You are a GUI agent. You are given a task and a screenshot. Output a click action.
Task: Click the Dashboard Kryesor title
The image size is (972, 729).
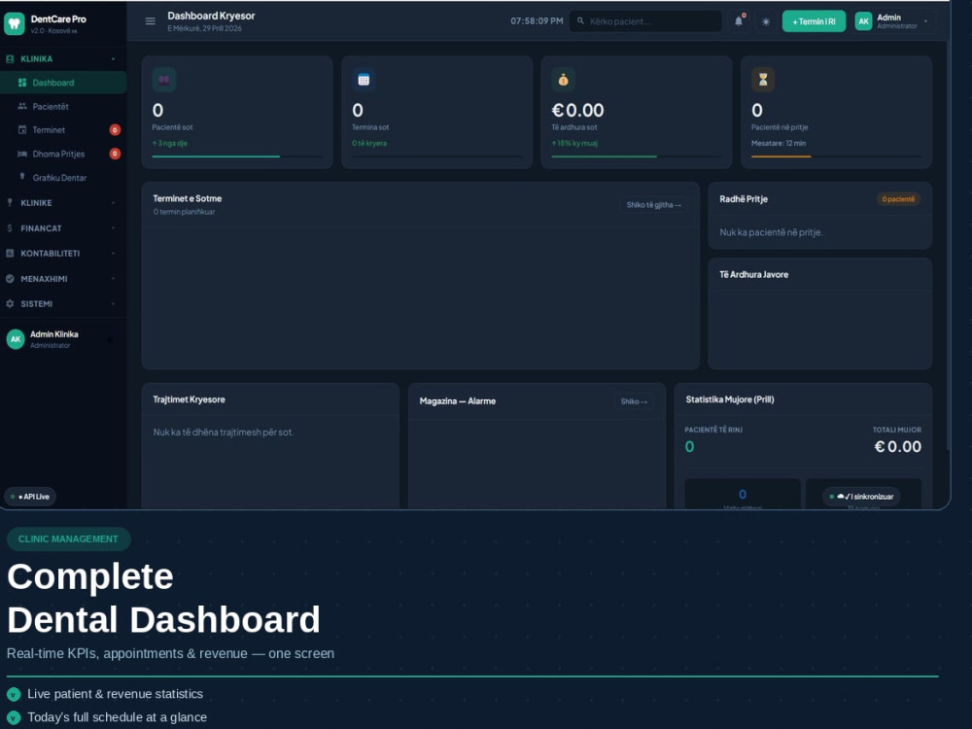pyautogui.click(x=211, y=16)
